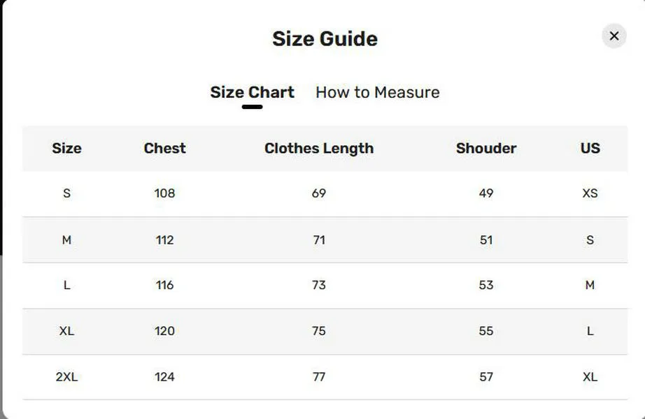The height and width of the screenshot is (419, 645).
Task: Click the US size XS cell
Action: pos(590,193)
